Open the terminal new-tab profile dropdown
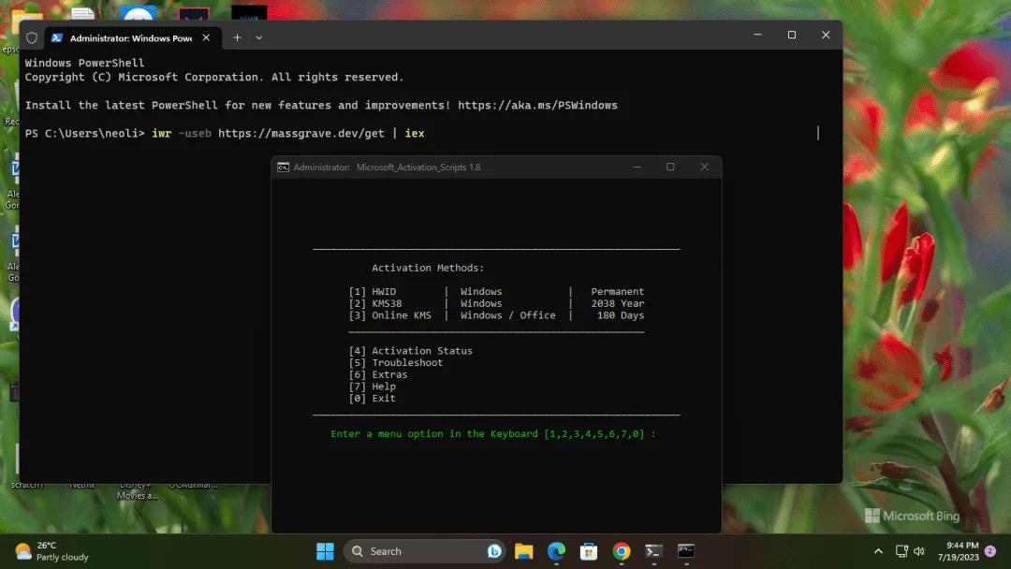 point(258,38)
